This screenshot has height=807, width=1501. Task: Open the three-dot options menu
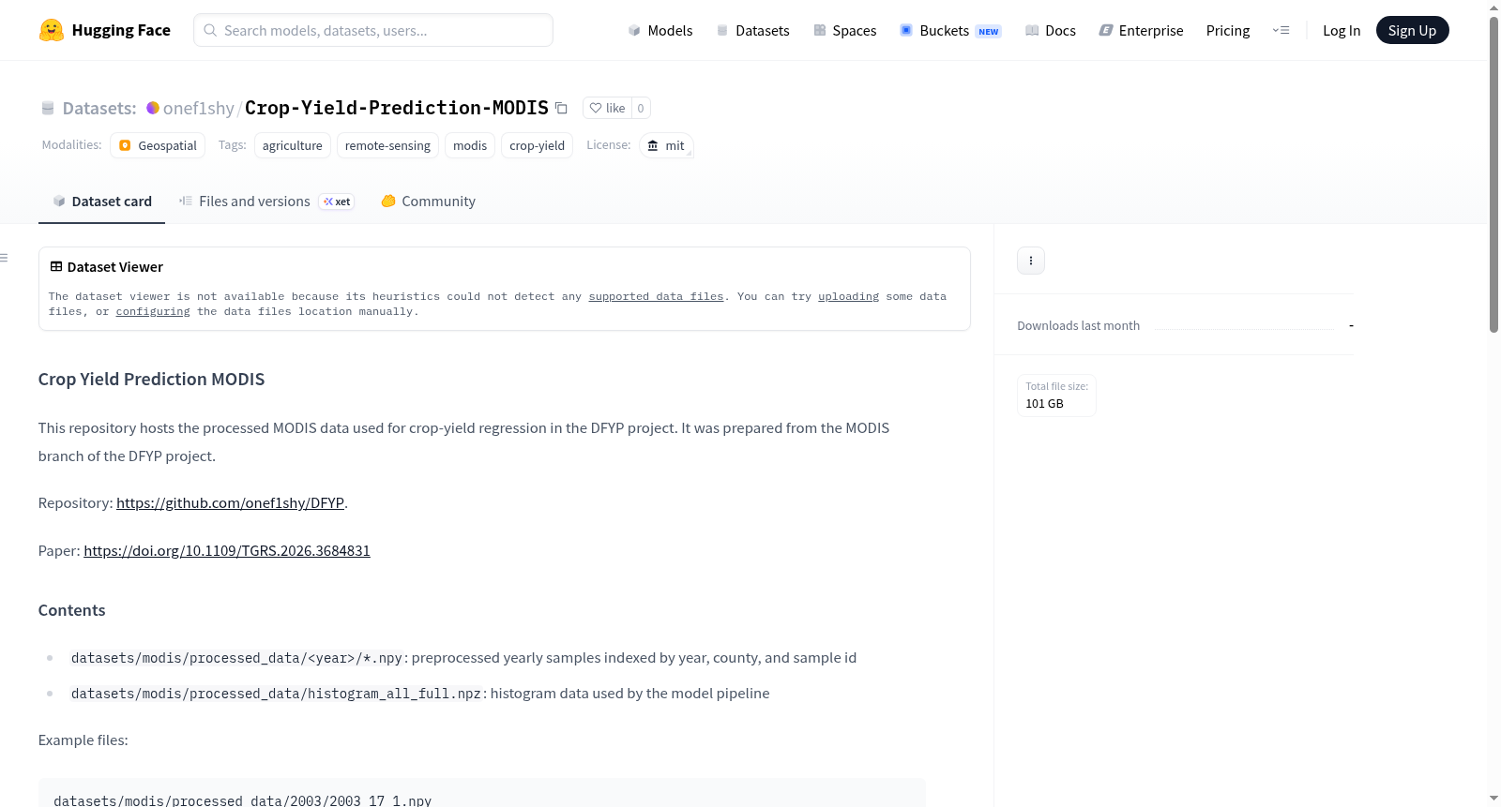[1031, 261]
